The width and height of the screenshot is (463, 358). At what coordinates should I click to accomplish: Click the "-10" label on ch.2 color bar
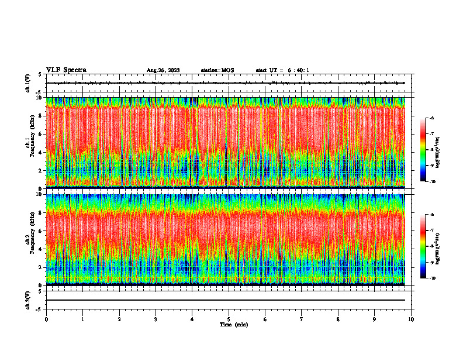431,278
